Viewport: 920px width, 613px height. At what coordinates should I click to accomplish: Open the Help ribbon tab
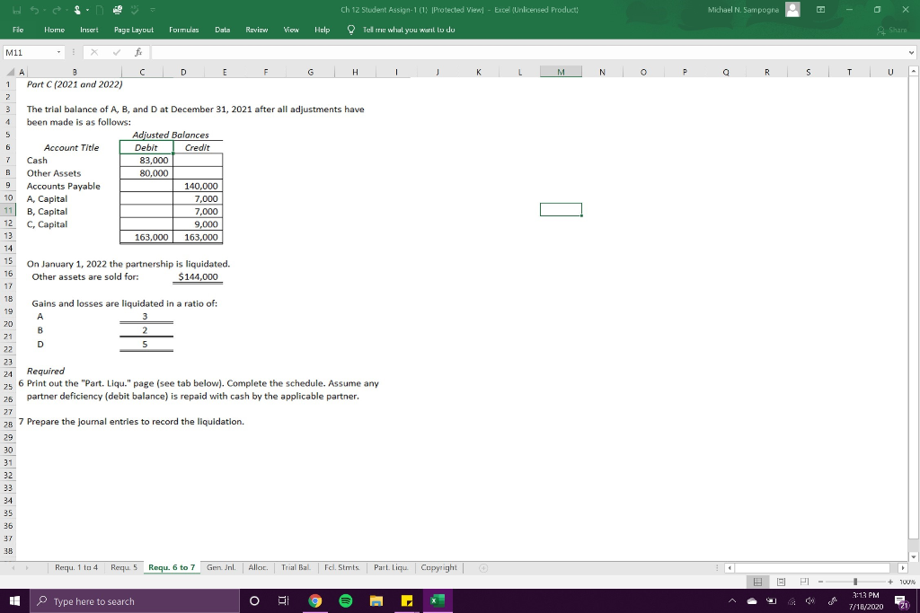323,30
